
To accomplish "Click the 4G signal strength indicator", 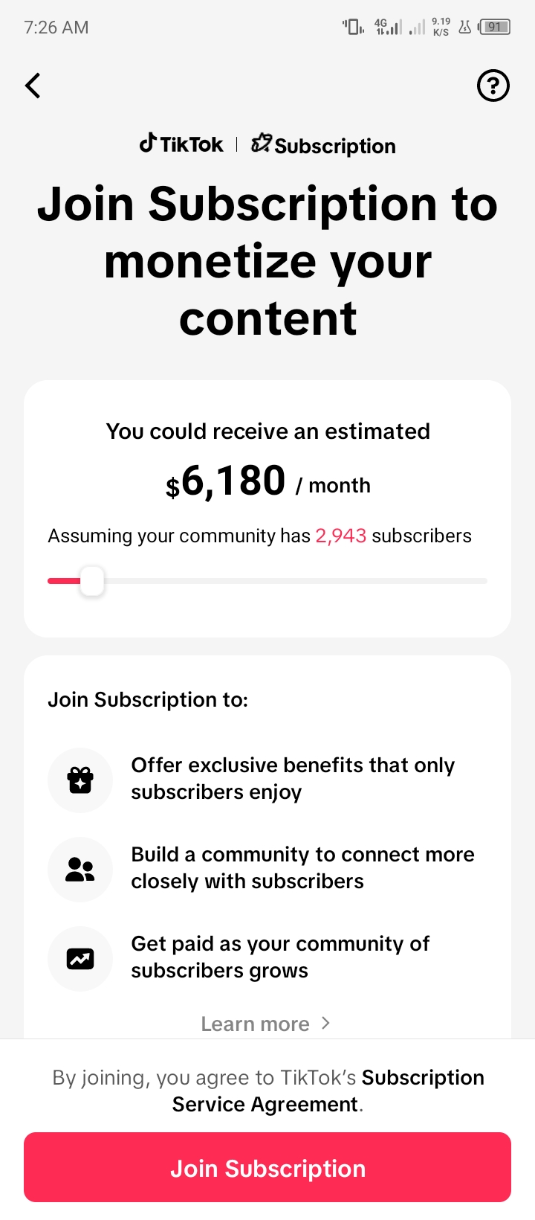I will [388, 28].
